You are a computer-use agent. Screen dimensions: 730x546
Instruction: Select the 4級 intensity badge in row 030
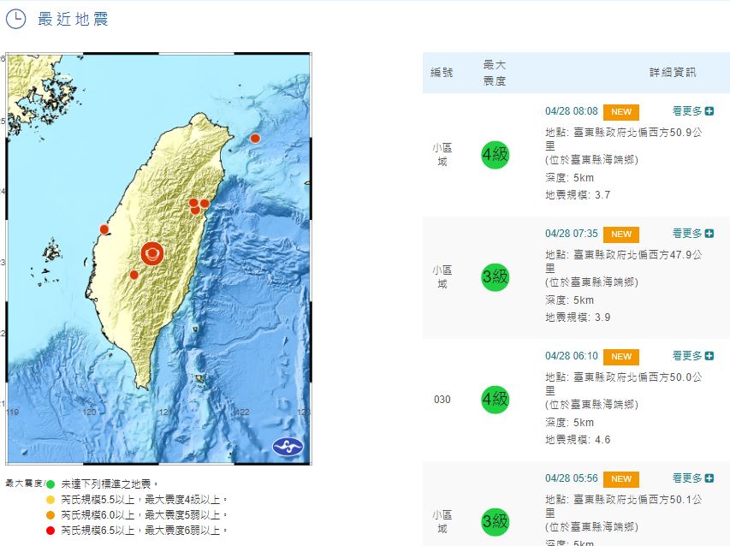coord(495,399)
